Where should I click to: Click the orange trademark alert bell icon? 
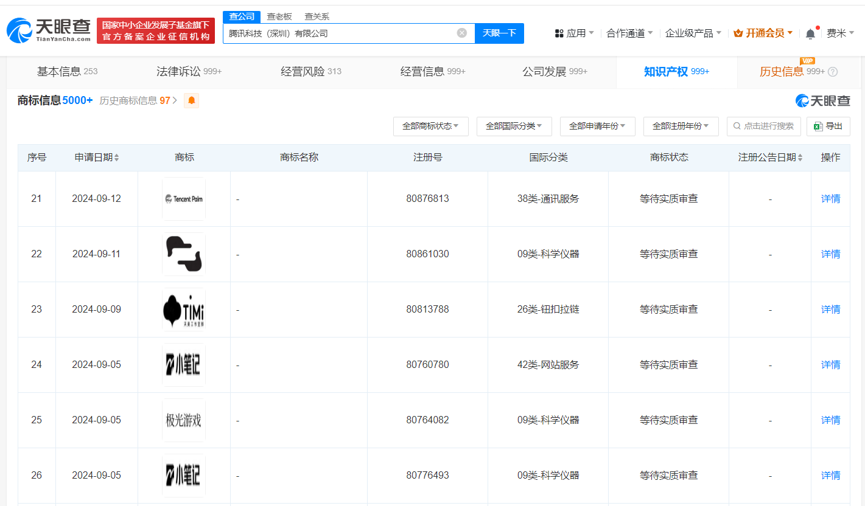[192, 101]
